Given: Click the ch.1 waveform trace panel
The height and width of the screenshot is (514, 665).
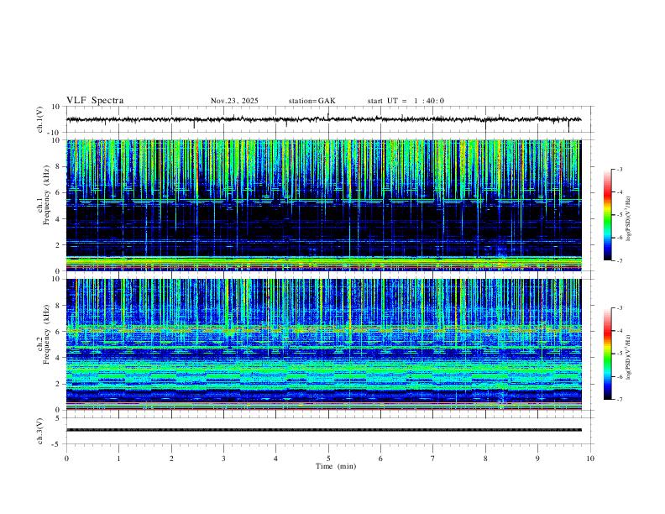Looking at the screenshot, I should click(x=329, y=119).
